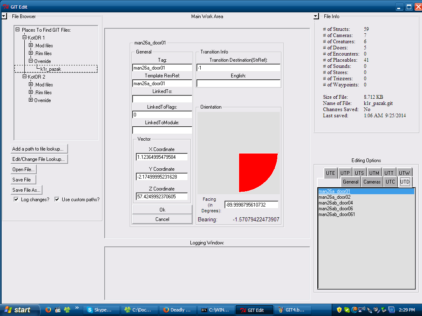Collapse the KotOR 2 tree node
Screen dimensions: 422x316
pyautogui.click(x=24, y=76)
